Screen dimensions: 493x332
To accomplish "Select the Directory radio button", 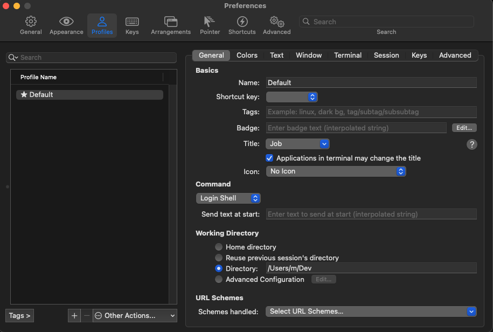I will point(219,268).
